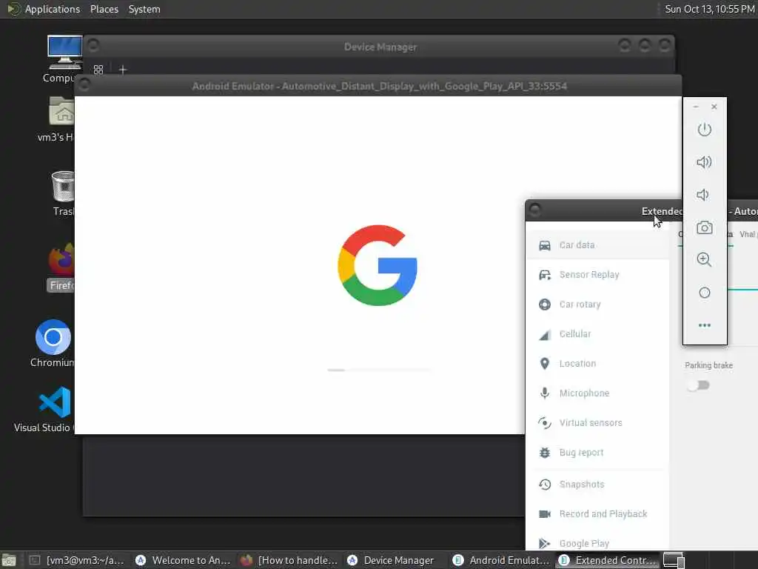The image size is (758, 569).
Task: Open Microphone section
Action: pyautogui.click(x=597, y=393)
